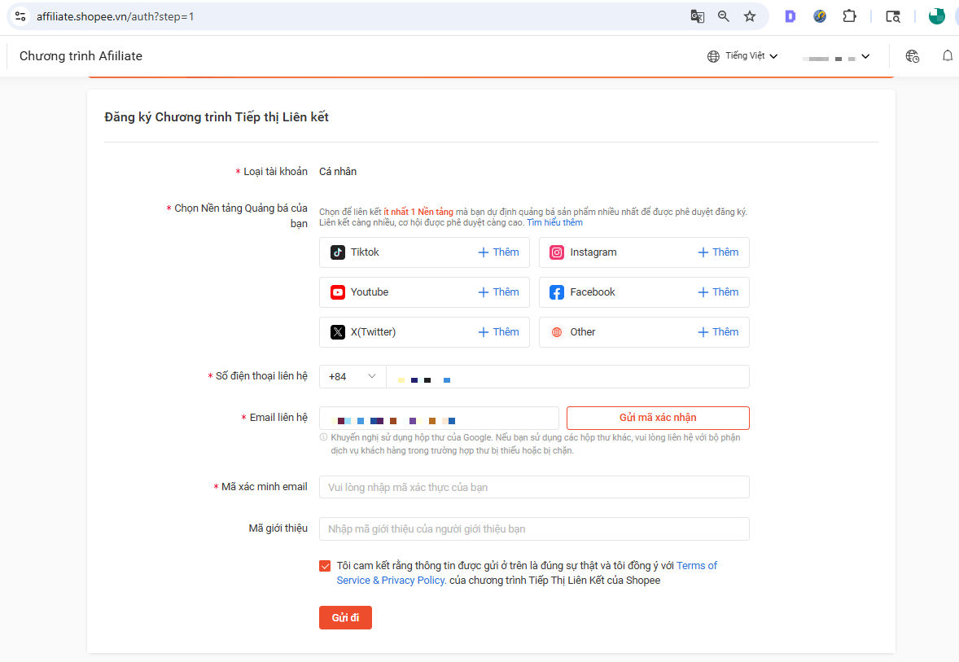959x662 pixels.
Task: Add Facebook platform via Thêm
Action: (x=718, y=292)
